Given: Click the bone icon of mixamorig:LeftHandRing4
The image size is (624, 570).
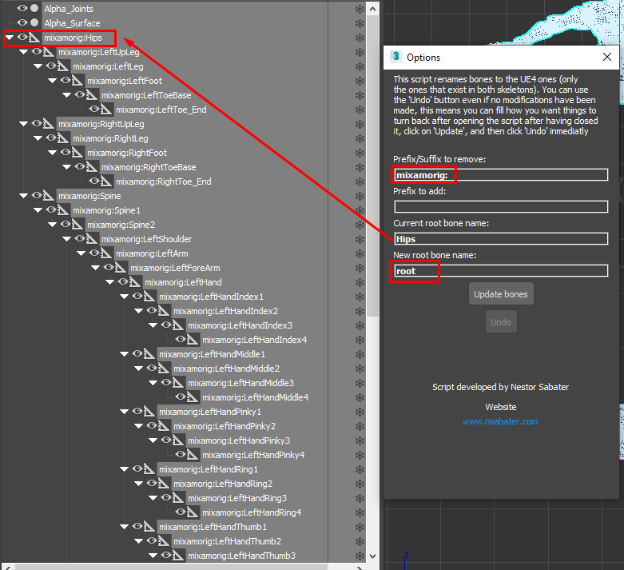Looking at the screenshot, I should (x=193, y=512).
